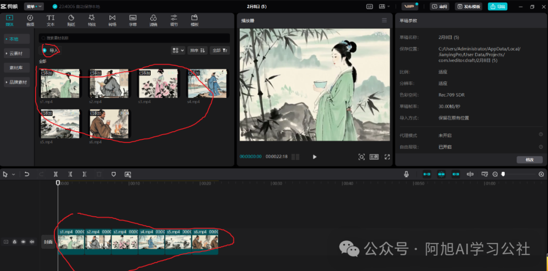
Task: Open the 调节 (Adjust) tab
Action: point(174,20)
